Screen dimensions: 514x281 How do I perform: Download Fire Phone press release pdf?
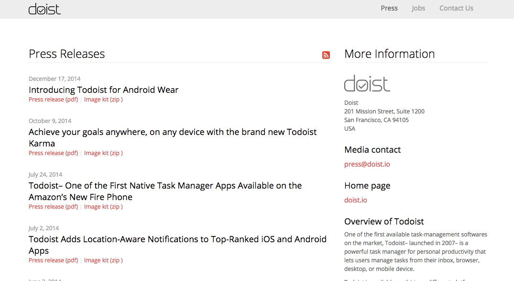pyautogui.click(x=54, y=206)
